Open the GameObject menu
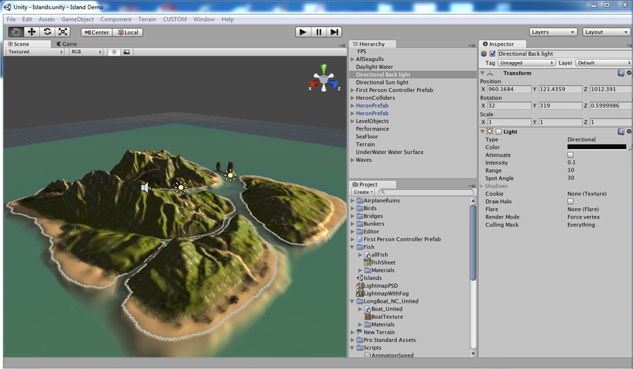Viewport: 633px width, 369px height. coord(77,19)
